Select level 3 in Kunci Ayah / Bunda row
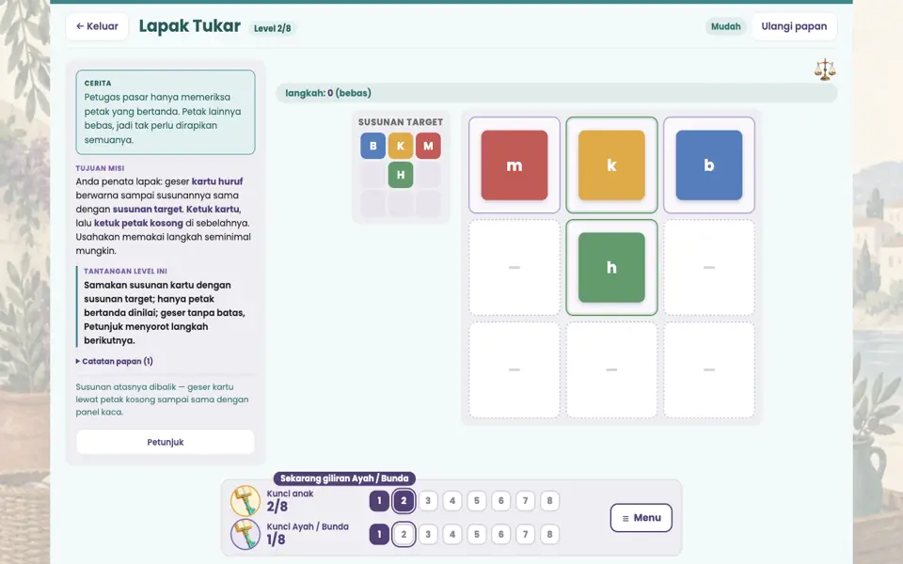The height and width of the screenshot is (564, 903). pos(428,534)
